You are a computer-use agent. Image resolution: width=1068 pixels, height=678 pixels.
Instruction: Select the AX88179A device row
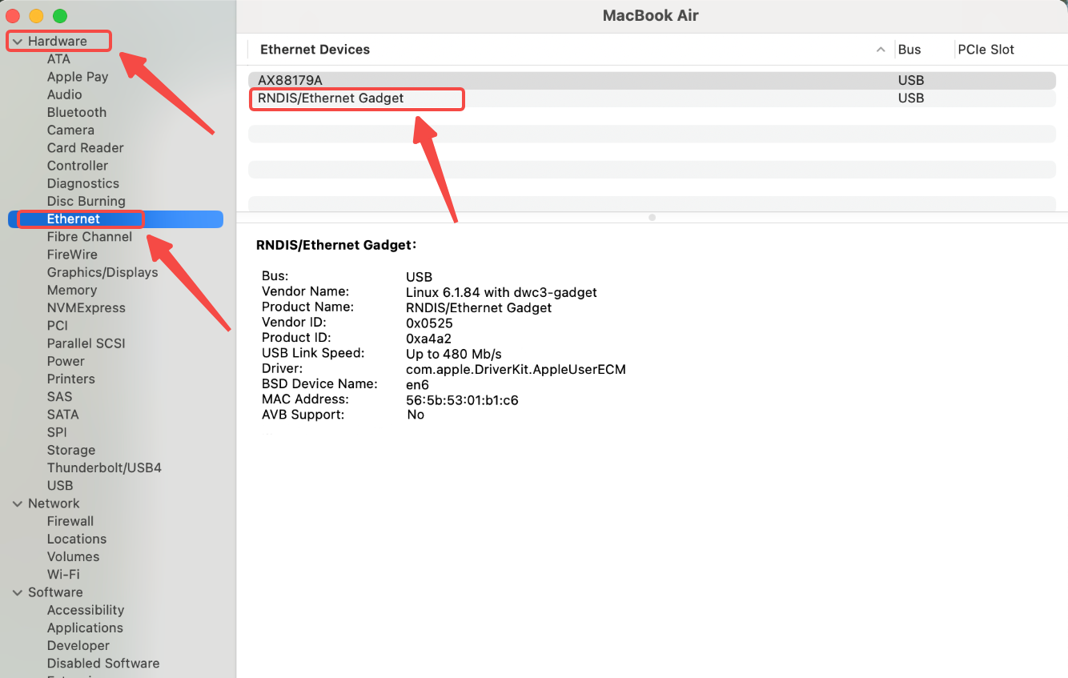652,80
